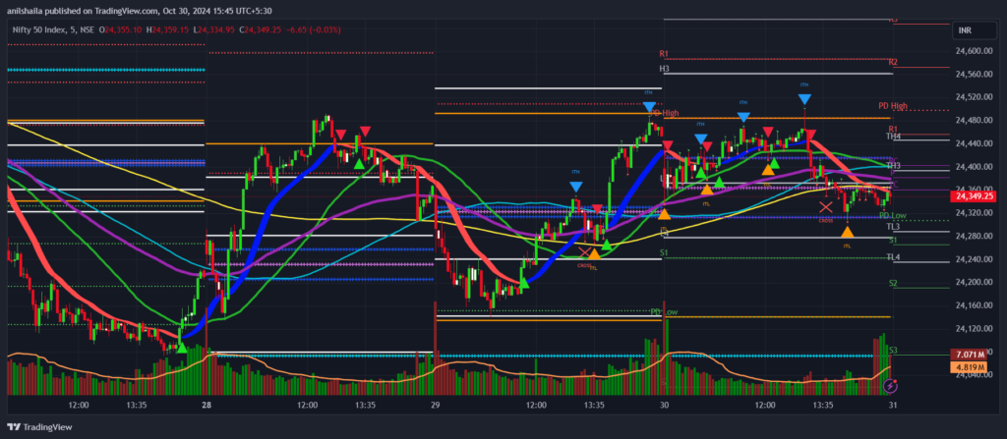The width and height of the screenshot is (1007, 439).
Task: Click the 24,240.00 price axis label
Action: coord(975,259)
